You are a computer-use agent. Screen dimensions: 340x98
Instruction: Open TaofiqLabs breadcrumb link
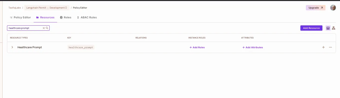(x=15, y=8)
